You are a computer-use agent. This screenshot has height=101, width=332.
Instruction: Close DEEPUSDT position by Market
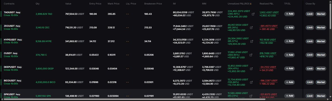321,69
